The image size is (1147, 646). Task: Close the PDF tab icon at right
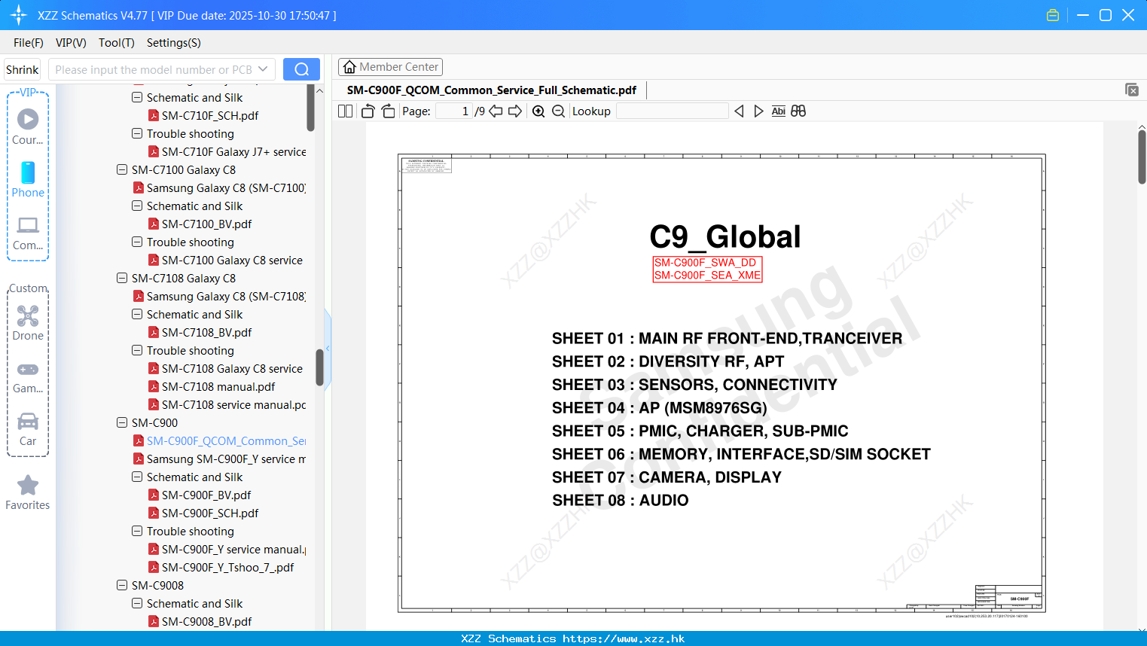point(1132,90)
